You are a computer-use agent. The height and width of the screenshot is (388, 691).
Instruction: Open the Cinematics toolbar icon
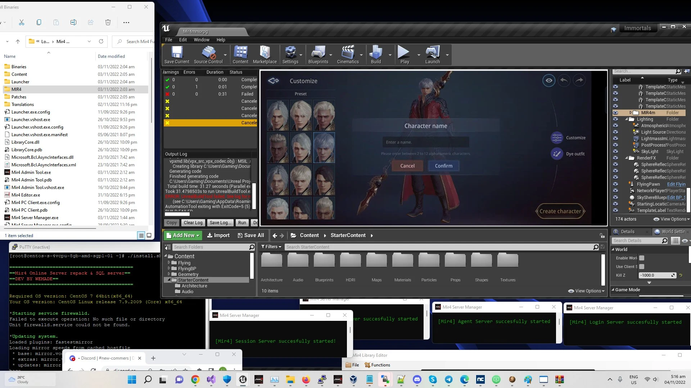click(x=348, y=55)
